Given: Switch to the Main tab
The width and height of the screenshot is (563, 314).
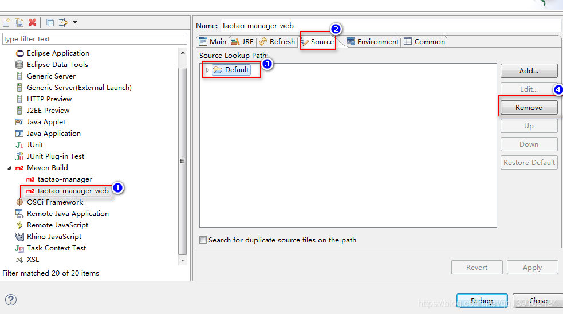Looking at the screenshot, I should coord(212,42).
